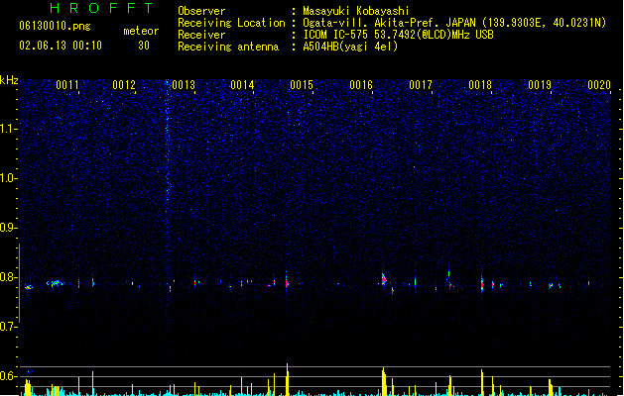
Task: Click the 0.7 kHz axis label
Action: [8, 327]
